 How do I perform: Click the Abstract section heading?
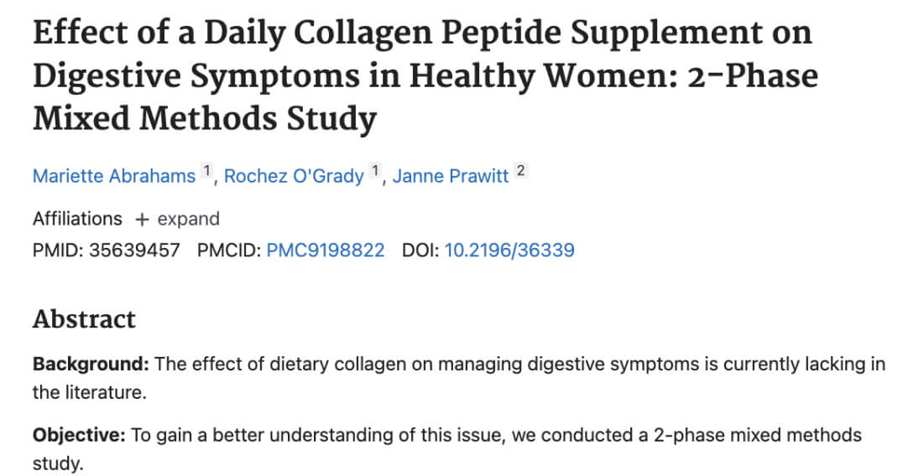84,319
